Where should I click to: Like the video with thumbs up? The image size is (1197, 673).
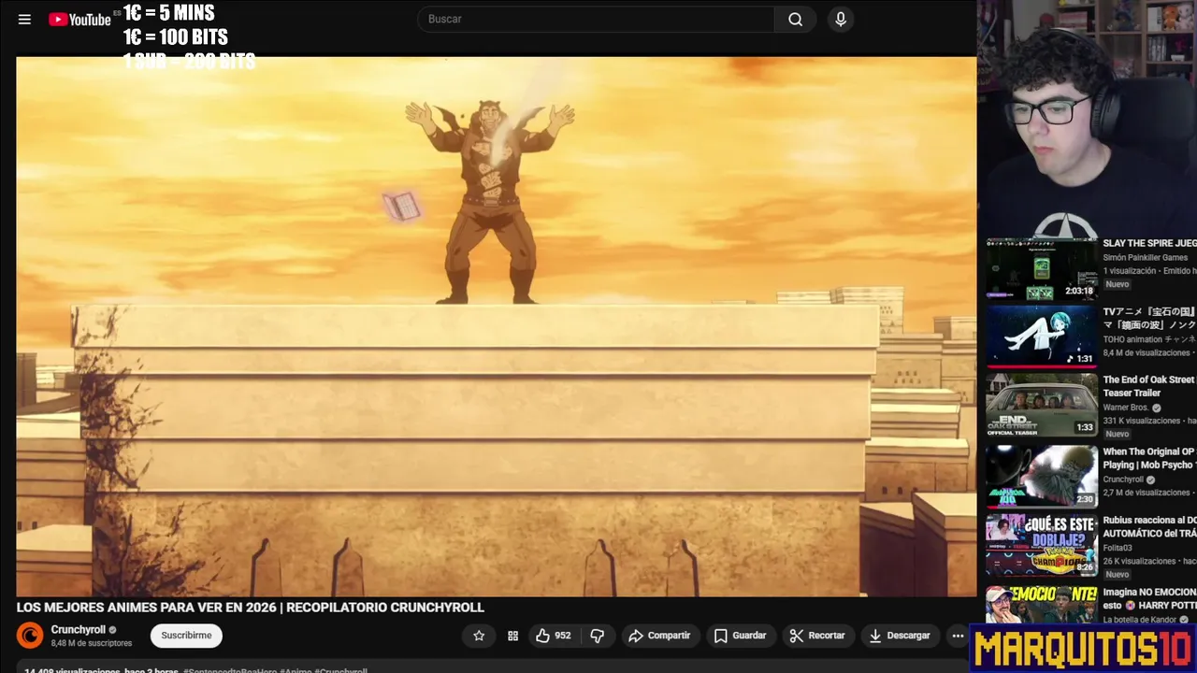(x=553, y=636)
